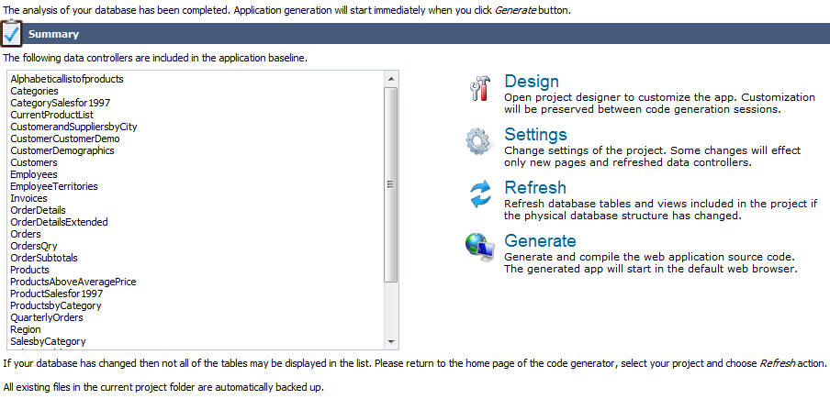
Task: Select OrderDetailsExtended in the list
Action: [x=60, y=223]
